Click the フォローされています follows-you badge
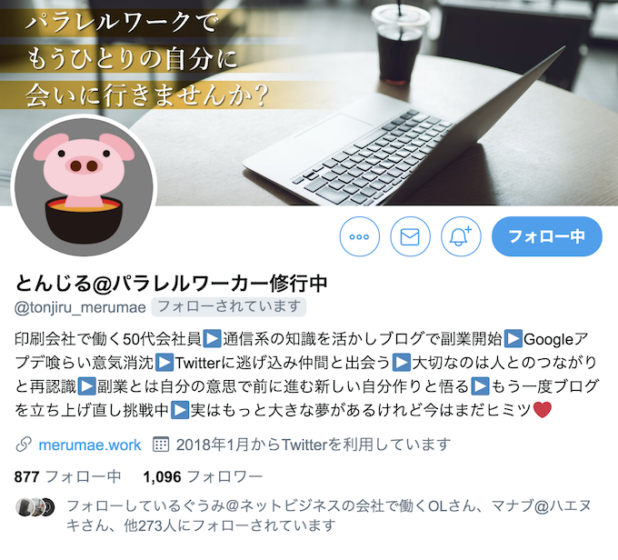The height and width of the screenshot is (560, 618). click(x=229, y=306)
